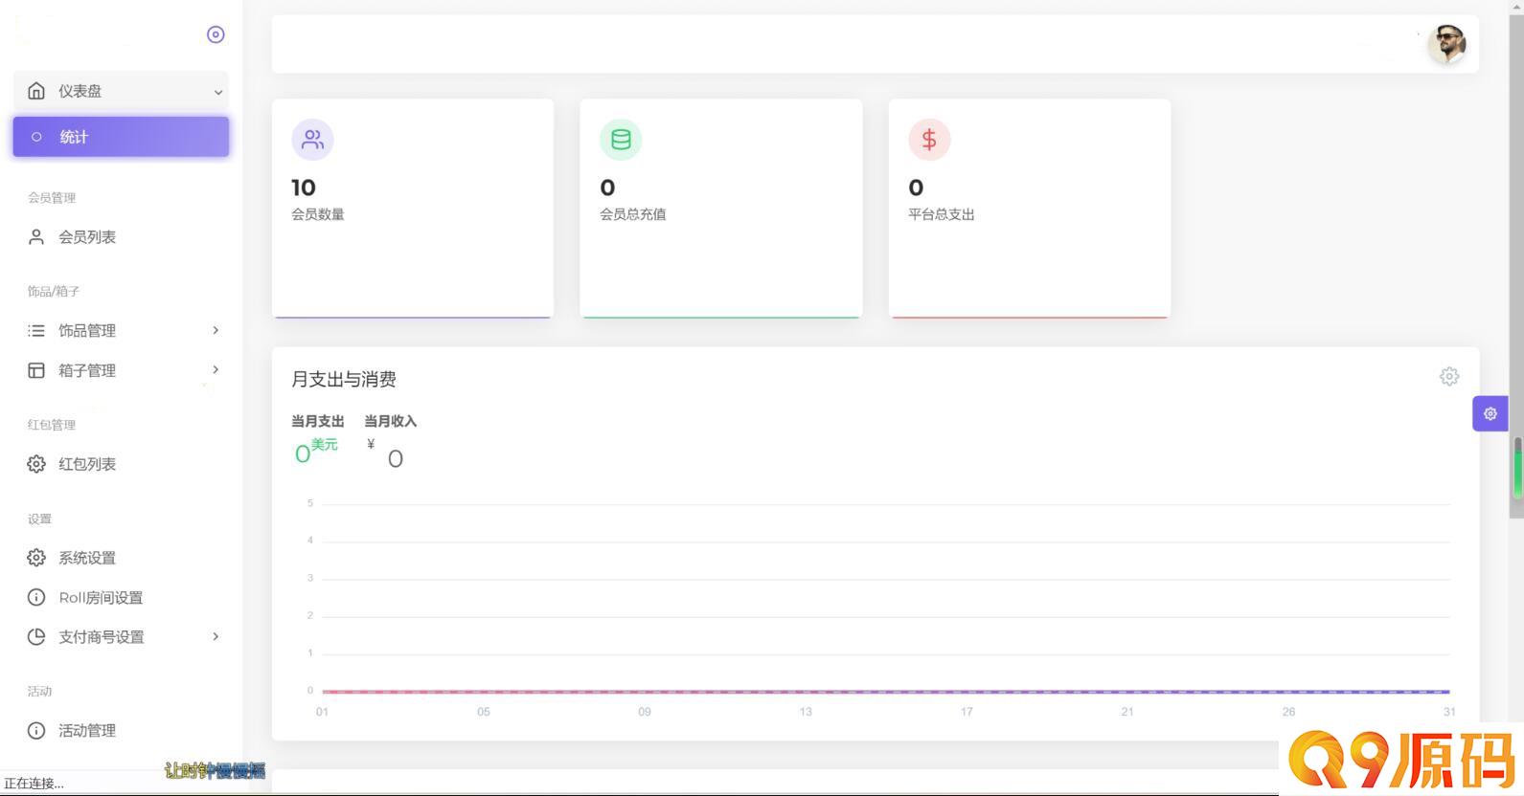The image size is (1524, 796).
Task: Expand the 支付商号设置 submenu arrow
Action: 216,636
